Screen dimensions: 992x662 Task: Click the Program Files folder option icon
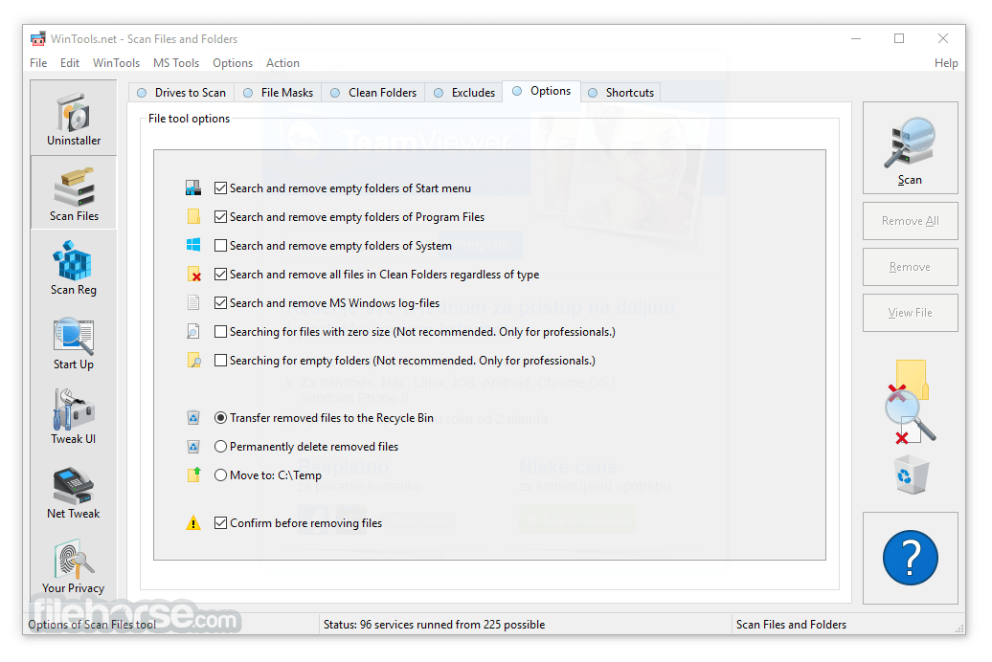point(193,217)
